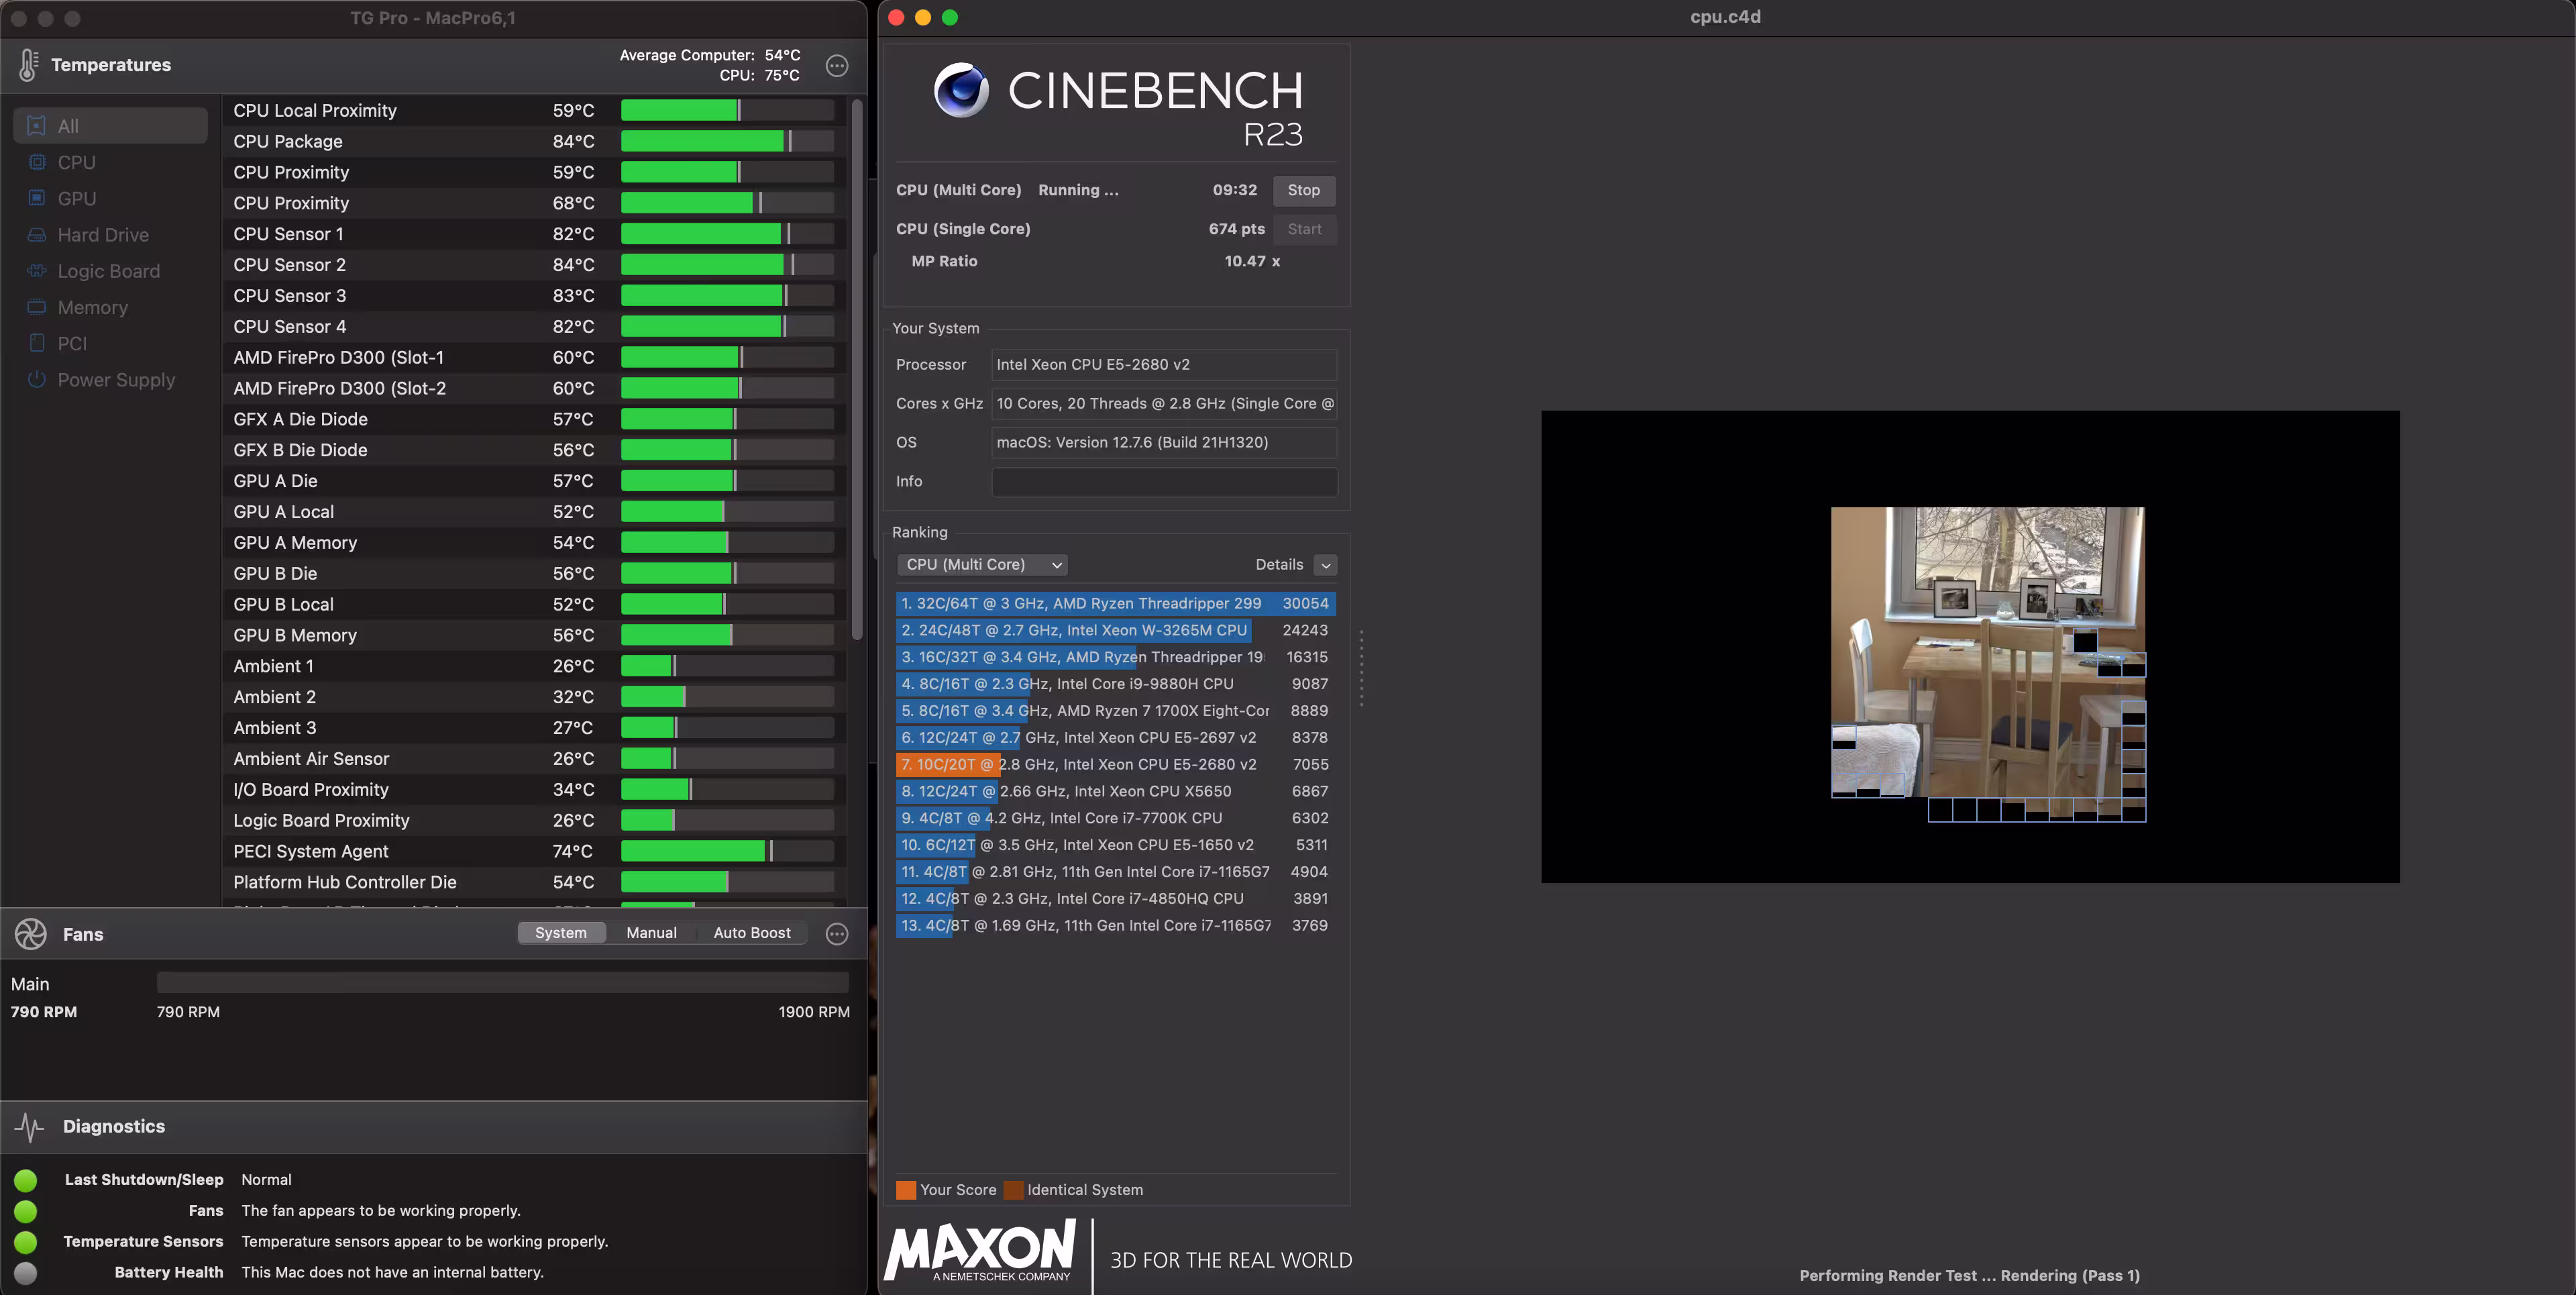2576x1295 pixels.
Task: Click the green Fans diagnostic status indicator
Action: pyautogui.click(x=26, y=1211)
